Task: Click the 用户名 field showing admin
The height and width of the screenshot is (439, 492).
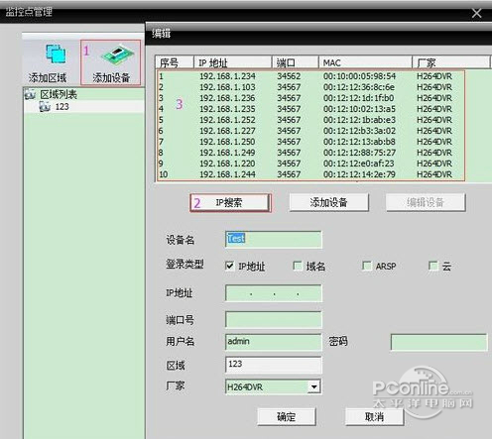Action: point(274,342)
